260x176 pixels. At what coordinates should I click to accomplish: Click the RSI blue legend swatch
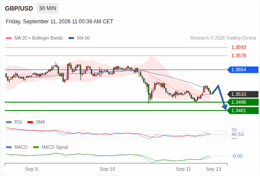point(9,122)
